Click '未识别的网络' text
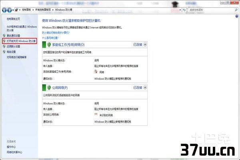Screen dimensions: 240x160 (x=106, y=115)
